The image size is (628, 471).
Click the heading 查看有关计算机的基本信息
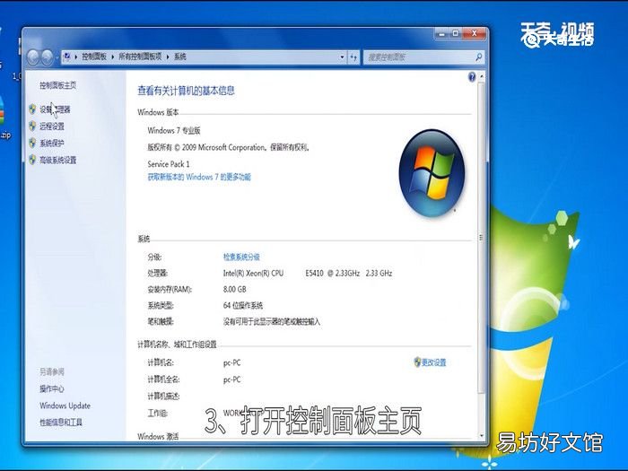(x=186, y=91)
